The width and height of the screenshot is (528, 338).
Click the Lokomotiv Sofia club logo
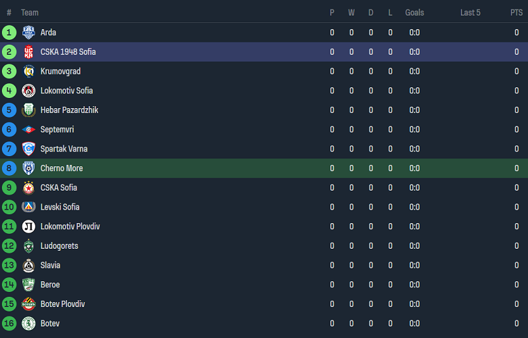pos(28,91)
